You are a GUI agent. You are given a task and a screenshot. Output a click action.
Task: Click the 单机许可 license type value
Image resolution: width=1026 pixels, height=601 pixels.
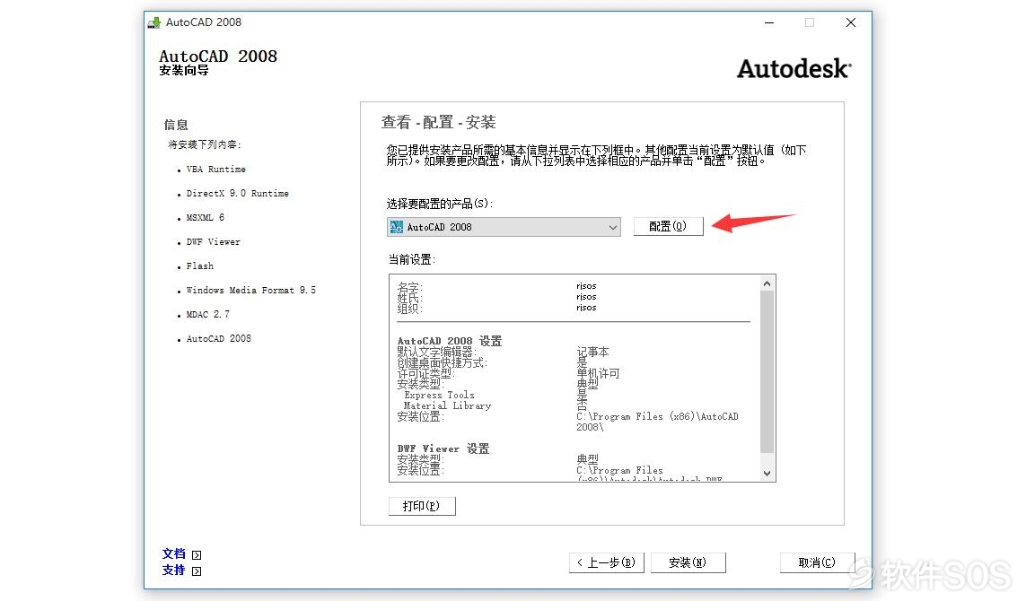tap(598, 373)
